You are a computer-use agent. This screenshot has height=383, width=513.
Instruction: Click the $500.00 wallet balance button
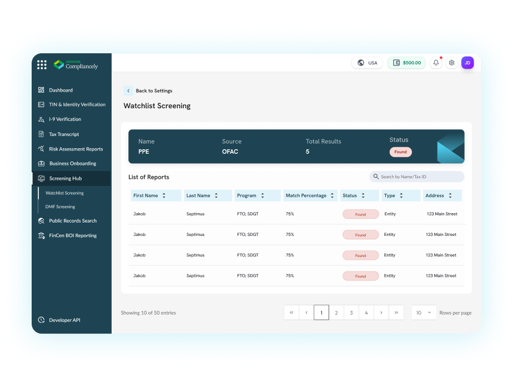coord(406,63)
